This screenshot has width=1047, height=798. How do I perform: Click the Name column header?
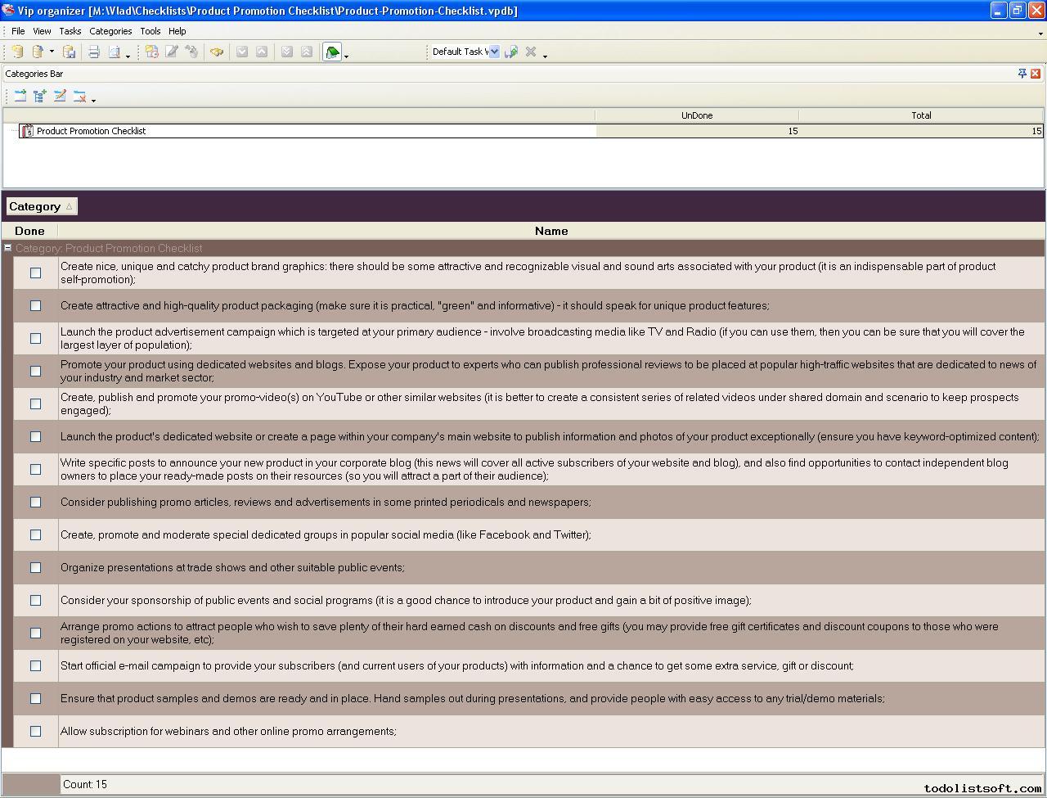tap(550, 231)
